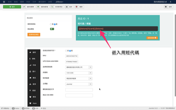
Task: Click the plus Save & New icon
Action: click(x=38, y=7)
